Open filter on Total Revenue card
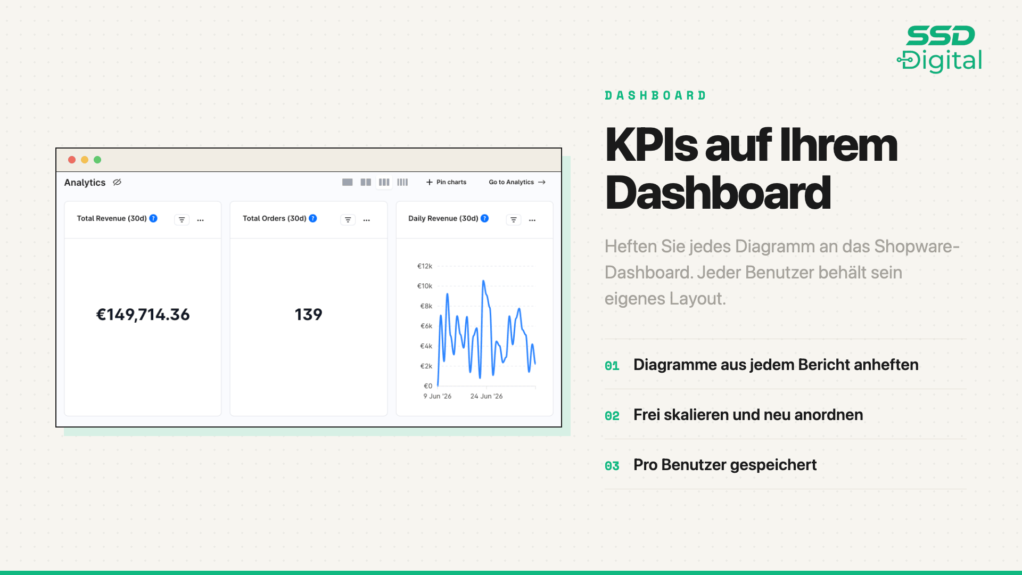Image resolution: width=1022 pixels, height=575 pixels. pyautogui.click(x=182, y=219)
